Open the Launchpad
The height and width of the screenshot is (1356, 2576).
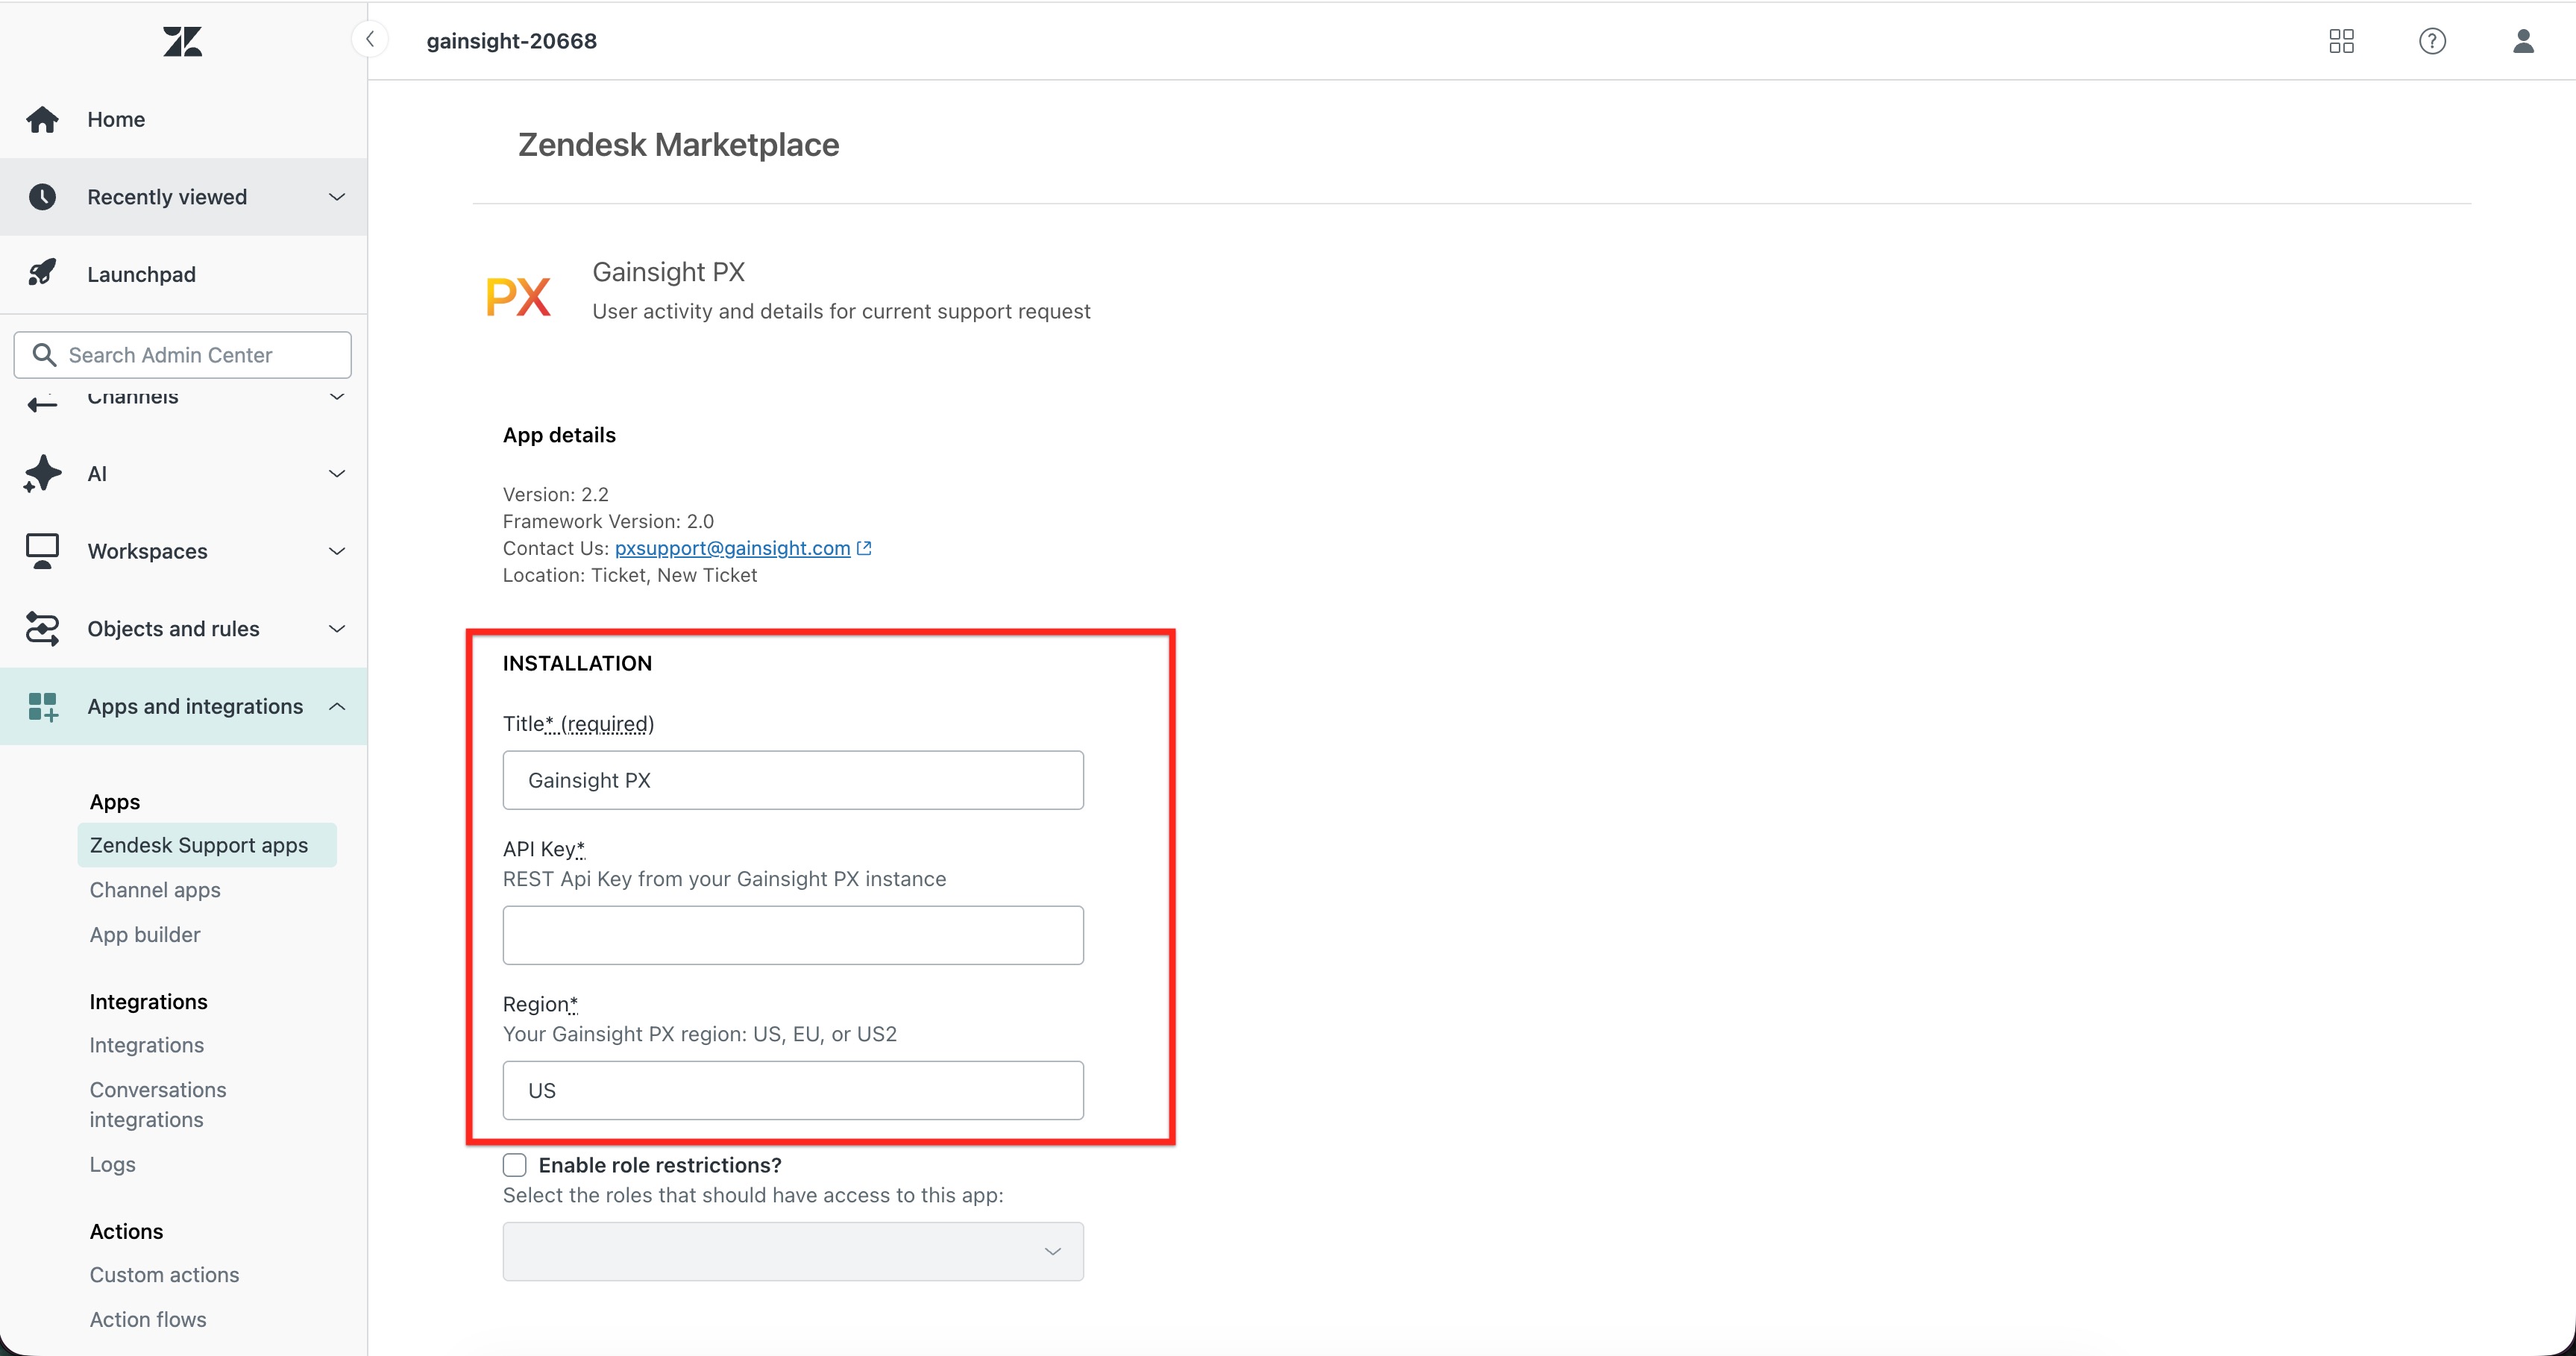(x=140, y=273)
